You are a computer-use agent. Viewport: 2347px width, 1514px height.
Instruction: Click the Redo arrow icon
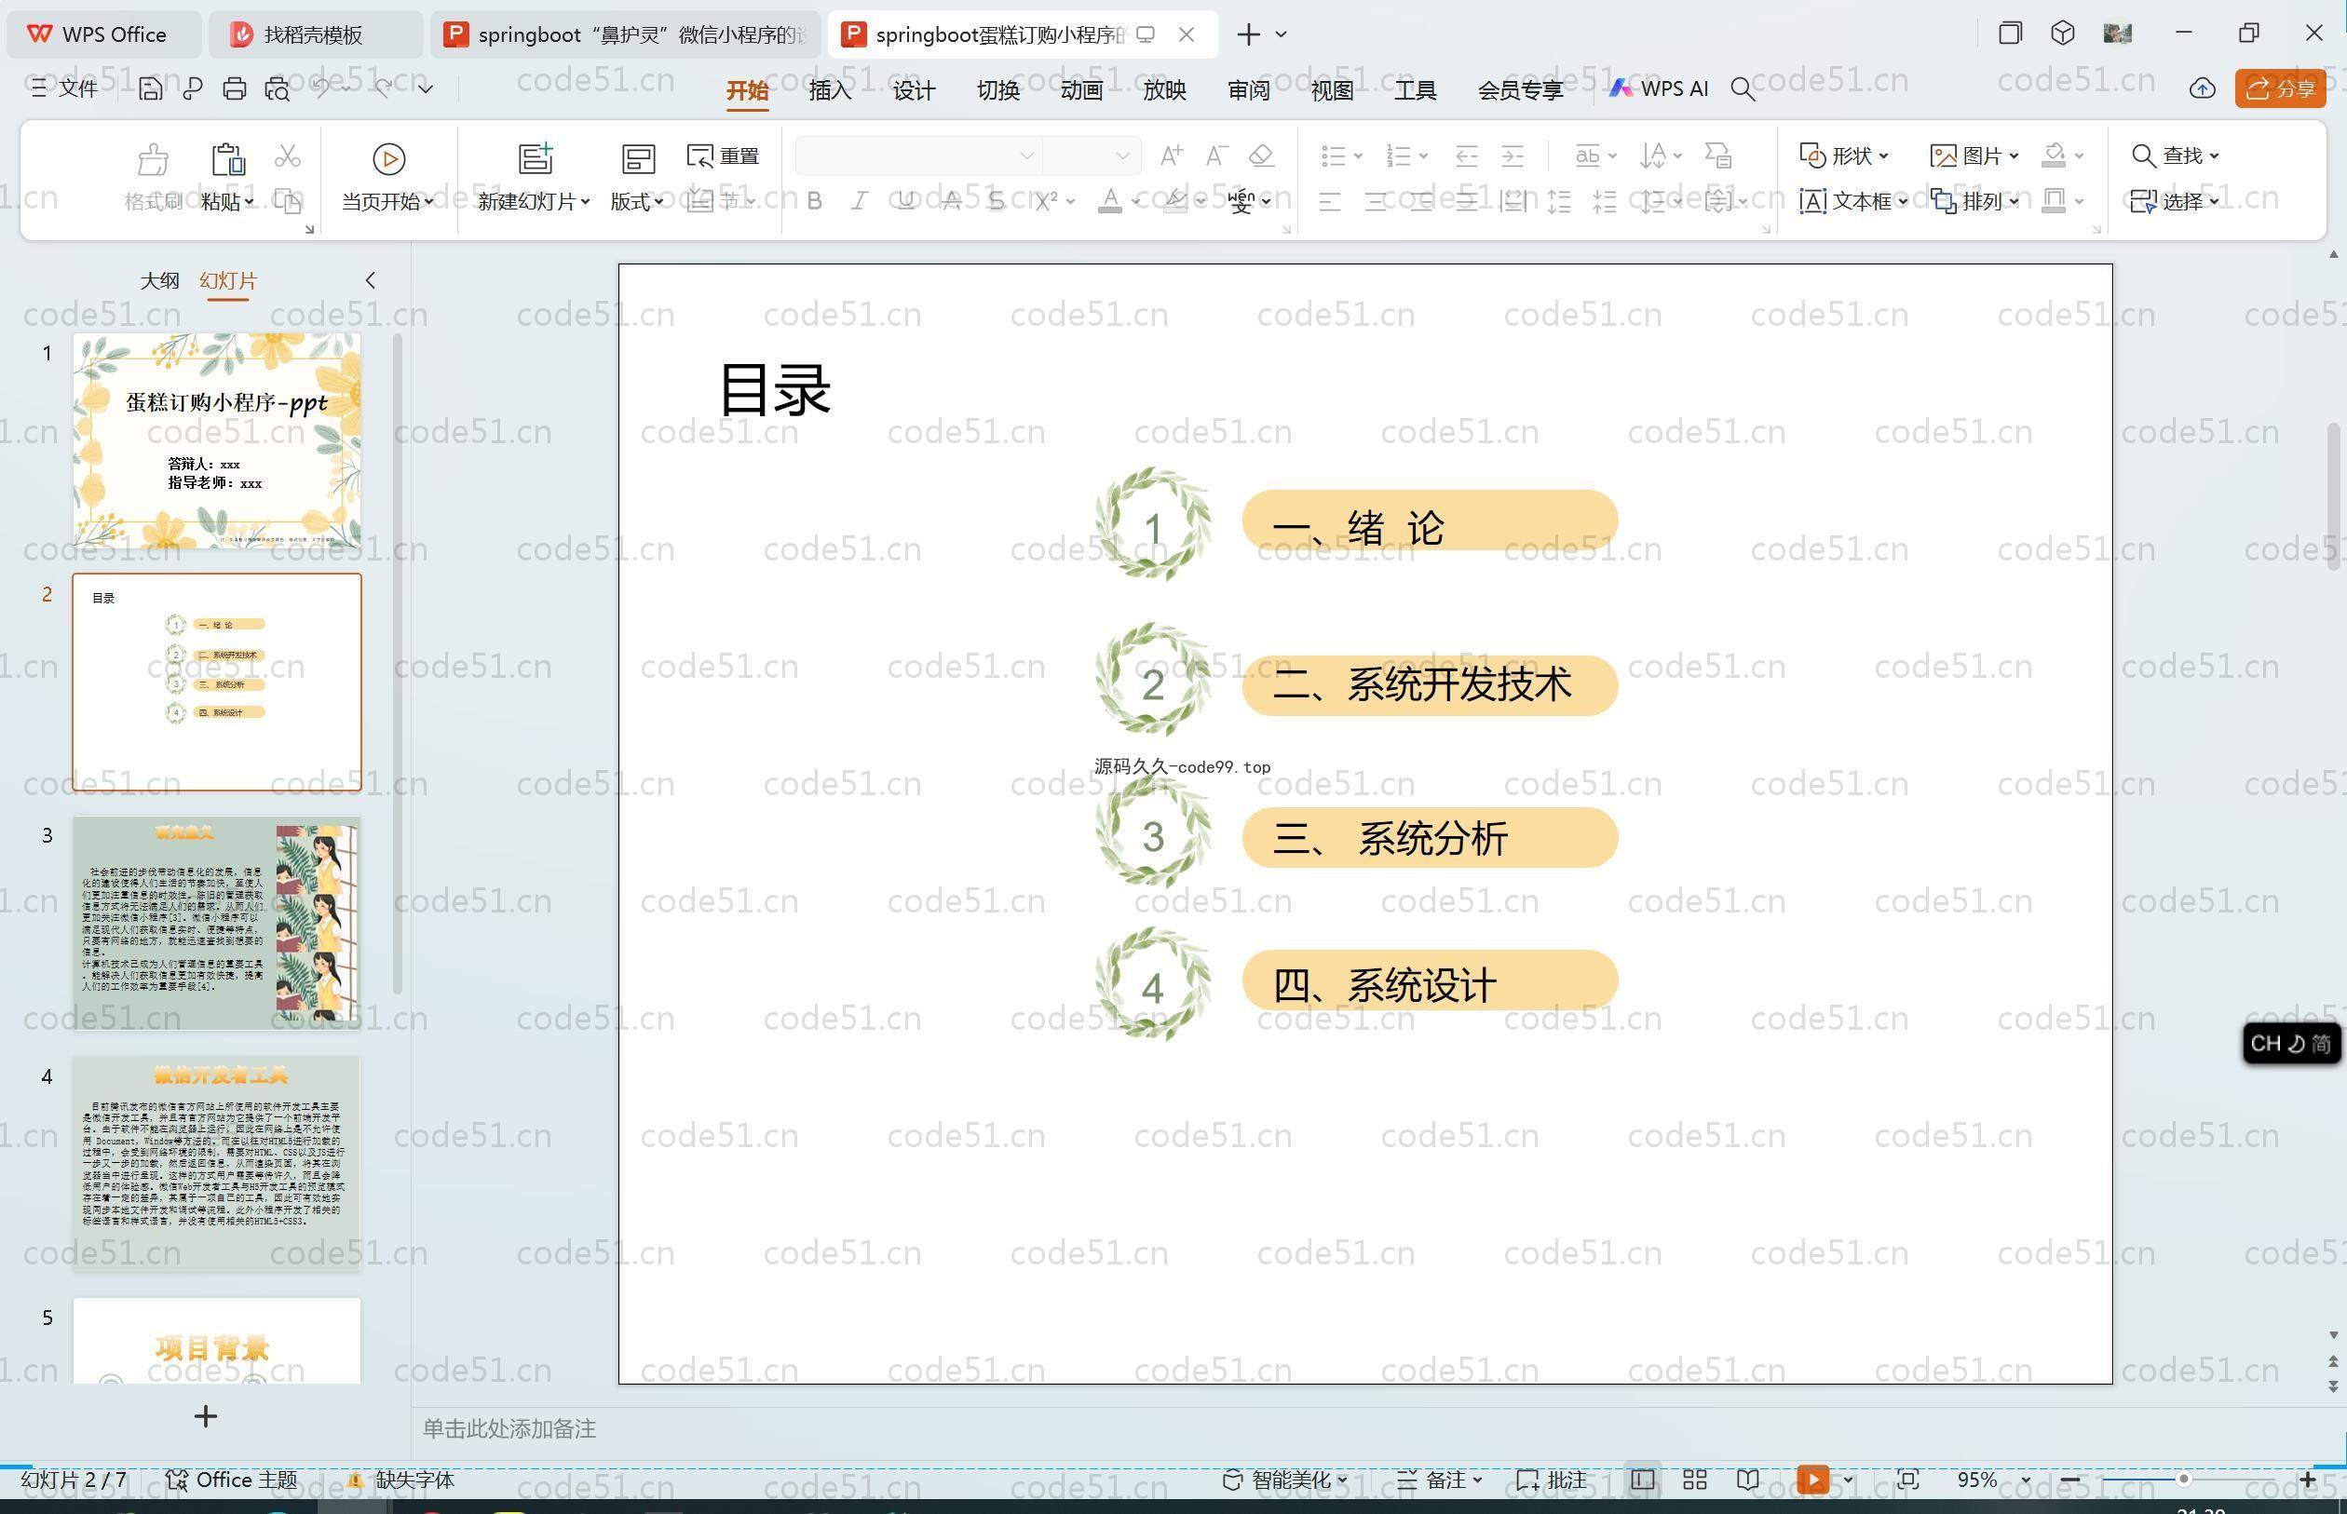pos(384,88)
